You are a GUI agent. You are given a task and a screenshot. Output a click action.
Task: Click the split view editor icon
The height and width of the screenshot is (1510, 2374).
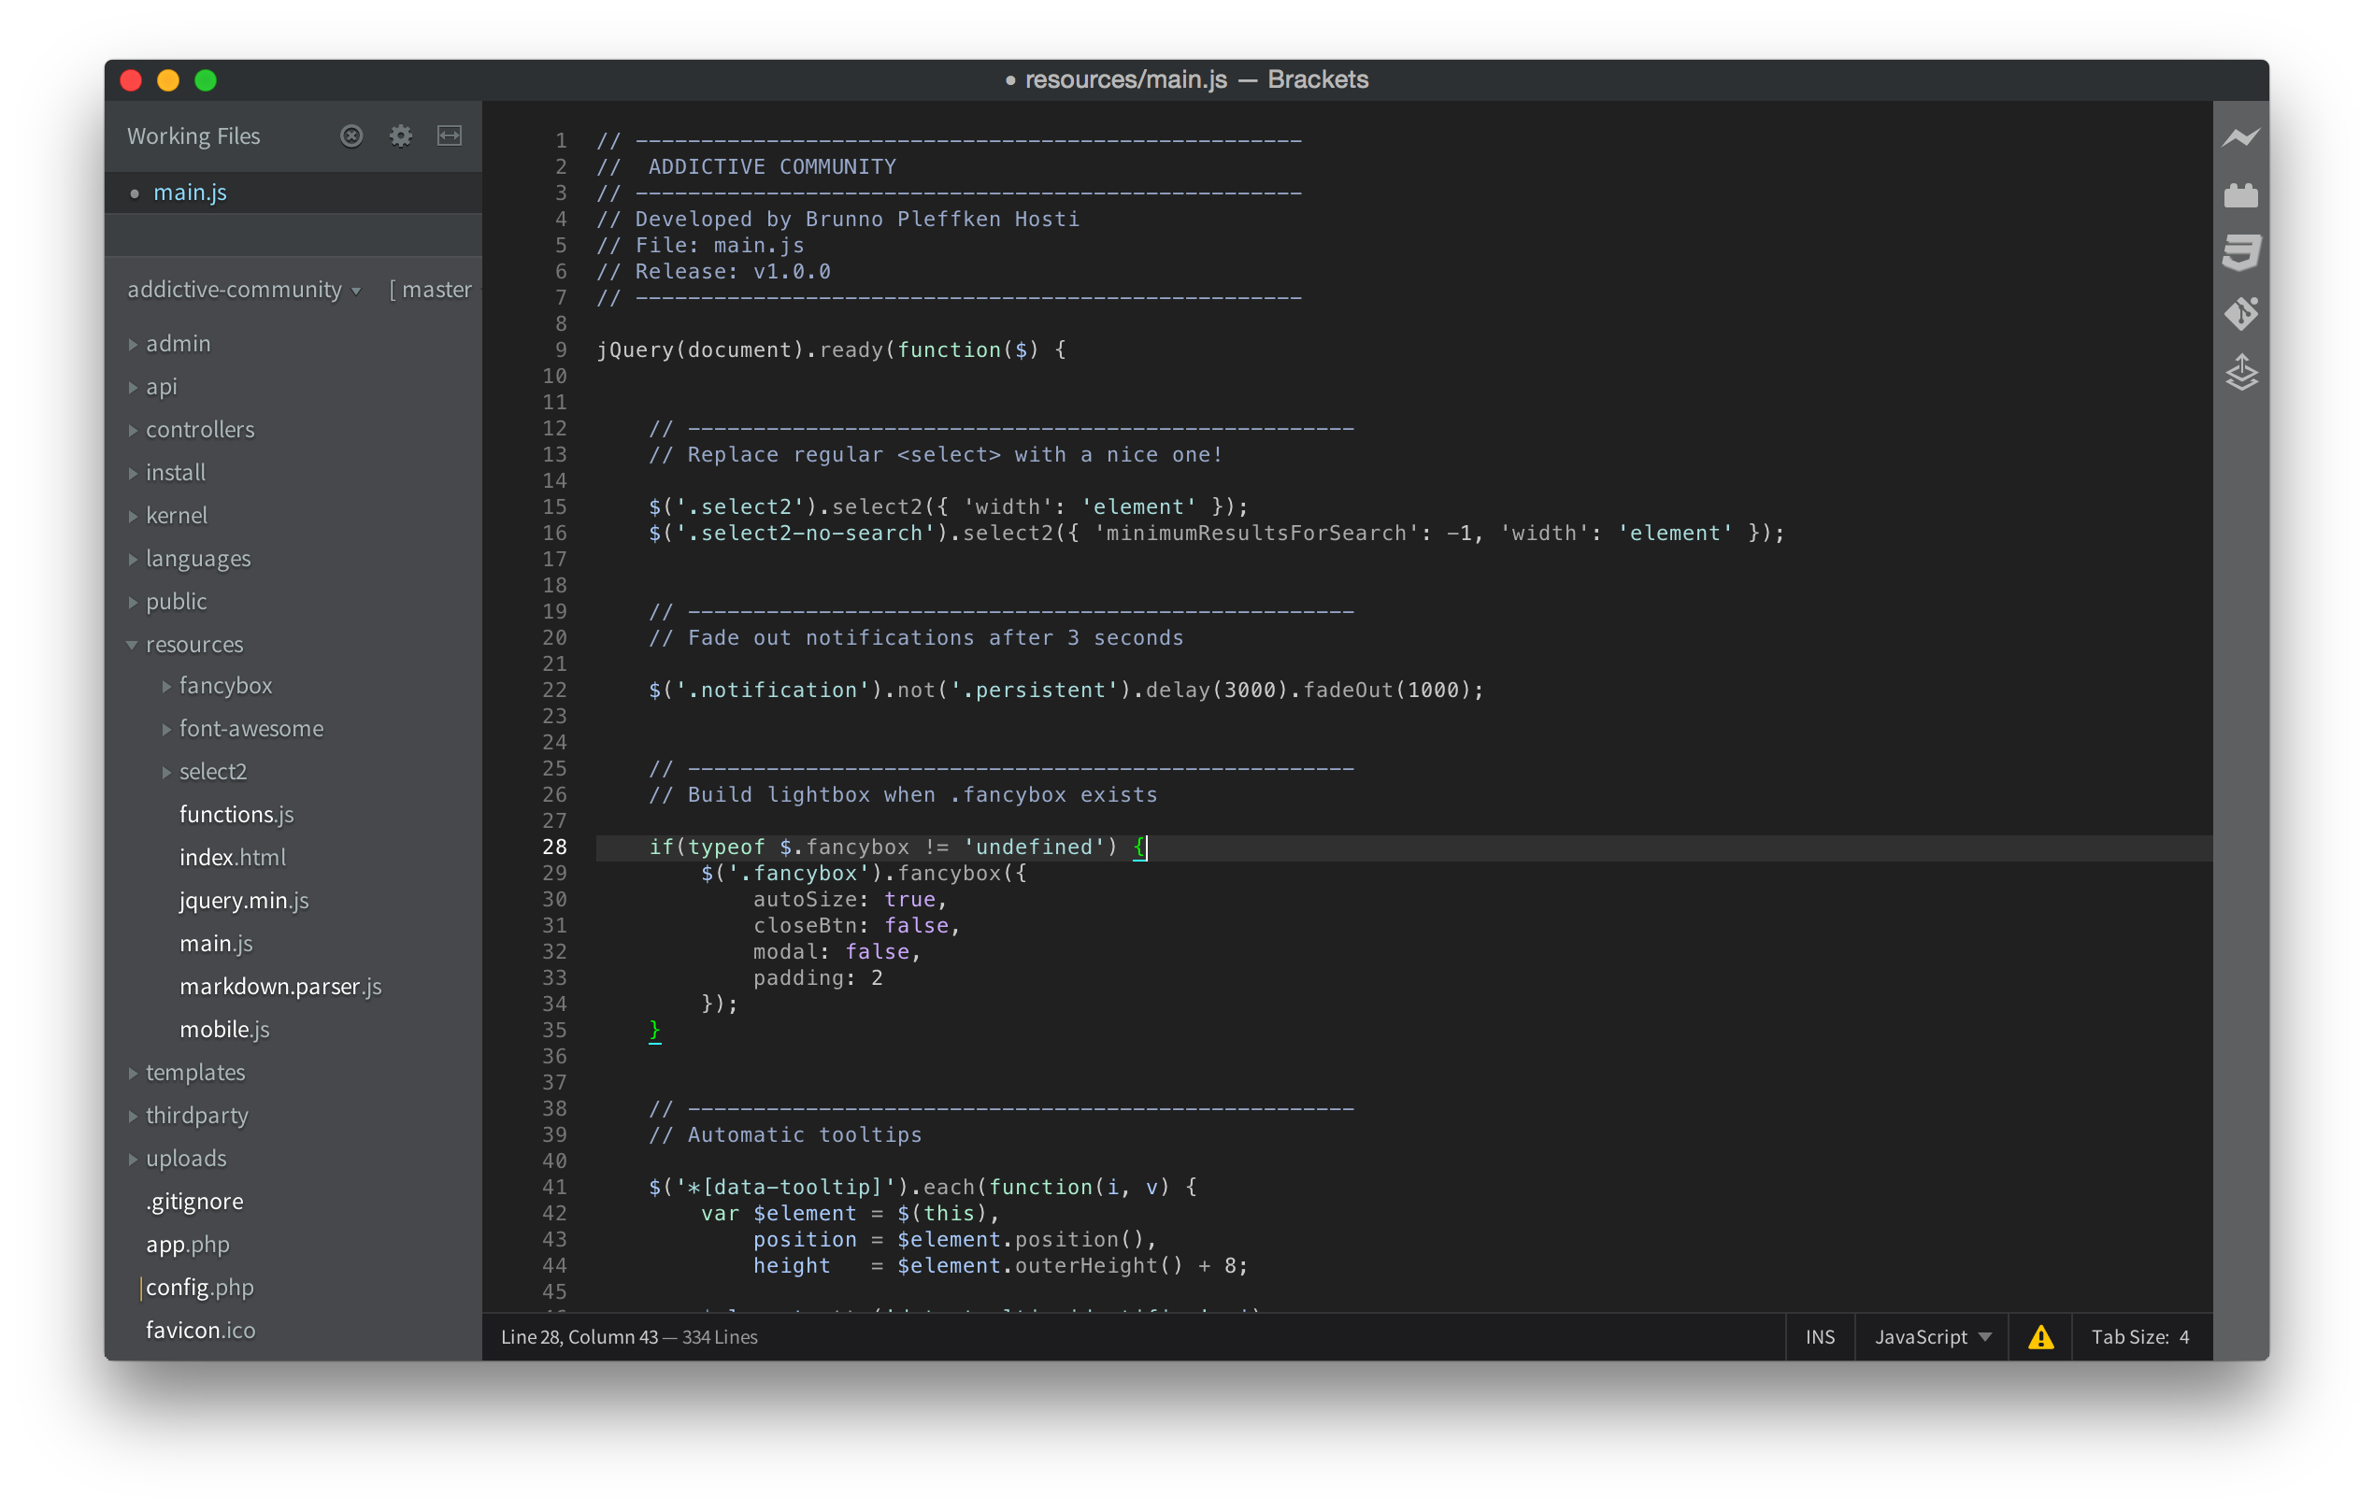coord(450,136)
